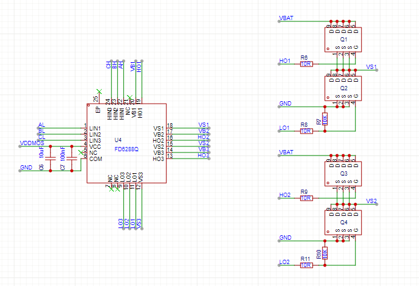Viewport: 419px width, 286px height.
Task: Select the Q4 MOSFET component
Action: pyautogui.click(x=343, y=223)
